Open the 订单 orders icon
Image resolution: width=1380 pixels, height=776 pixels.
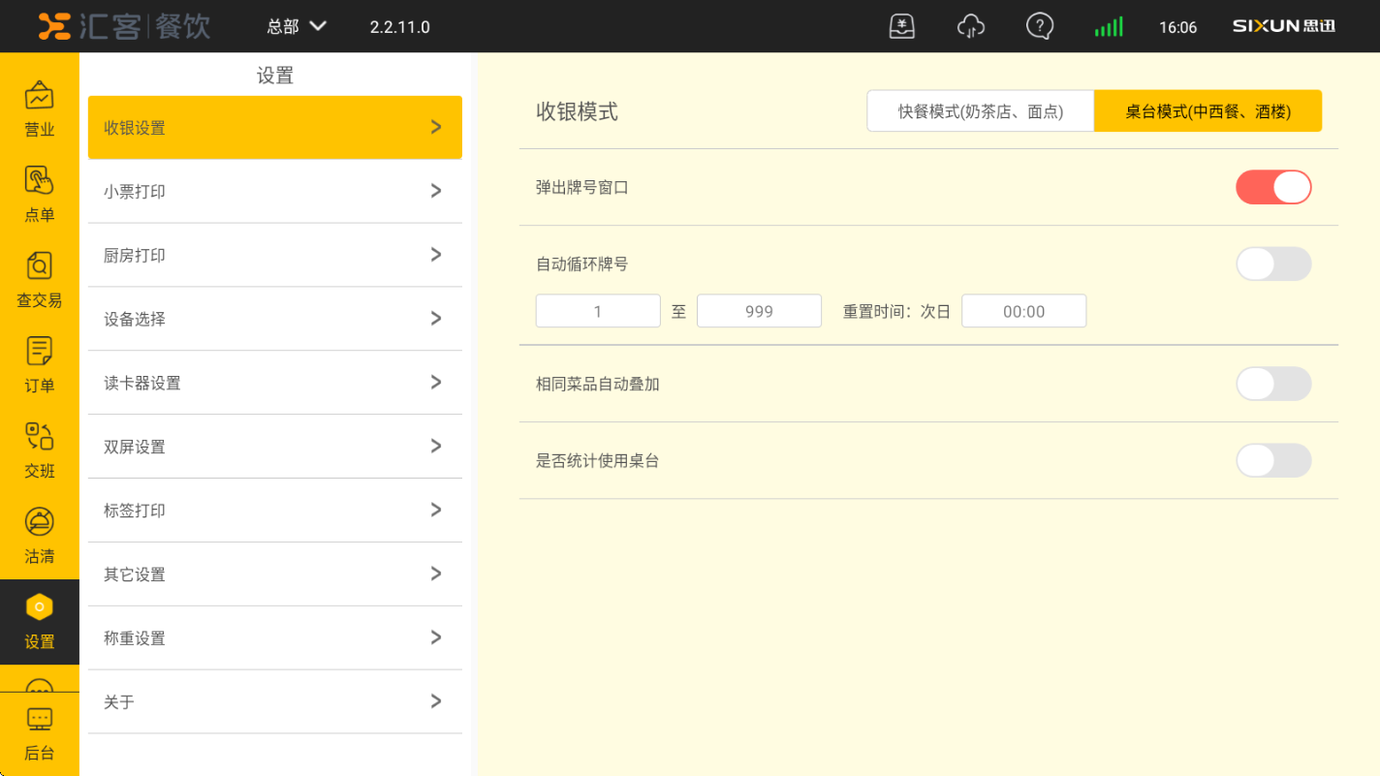(x=39, y=364)
